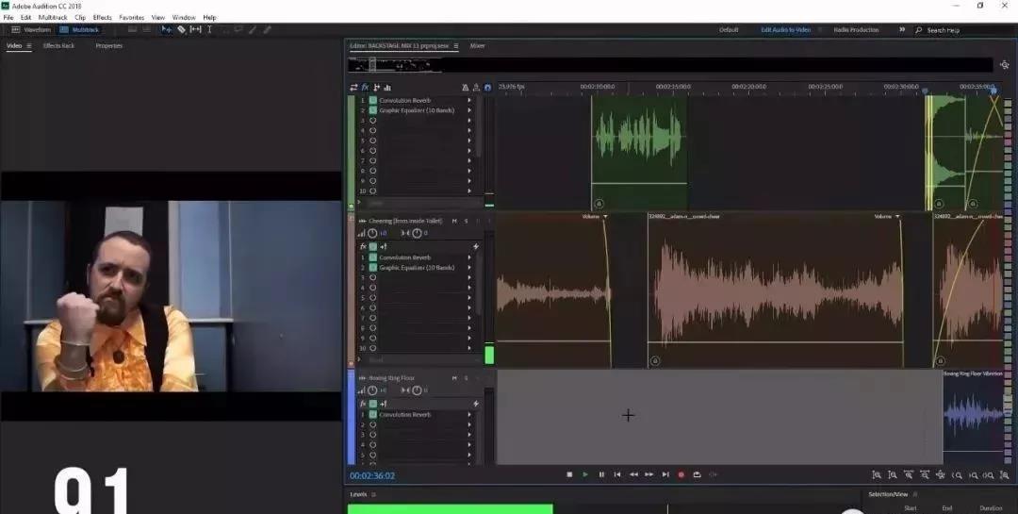Open Volume envelope dropdown on the Cheering clip
Screen dimensions: 1018x514
(605, 217)
